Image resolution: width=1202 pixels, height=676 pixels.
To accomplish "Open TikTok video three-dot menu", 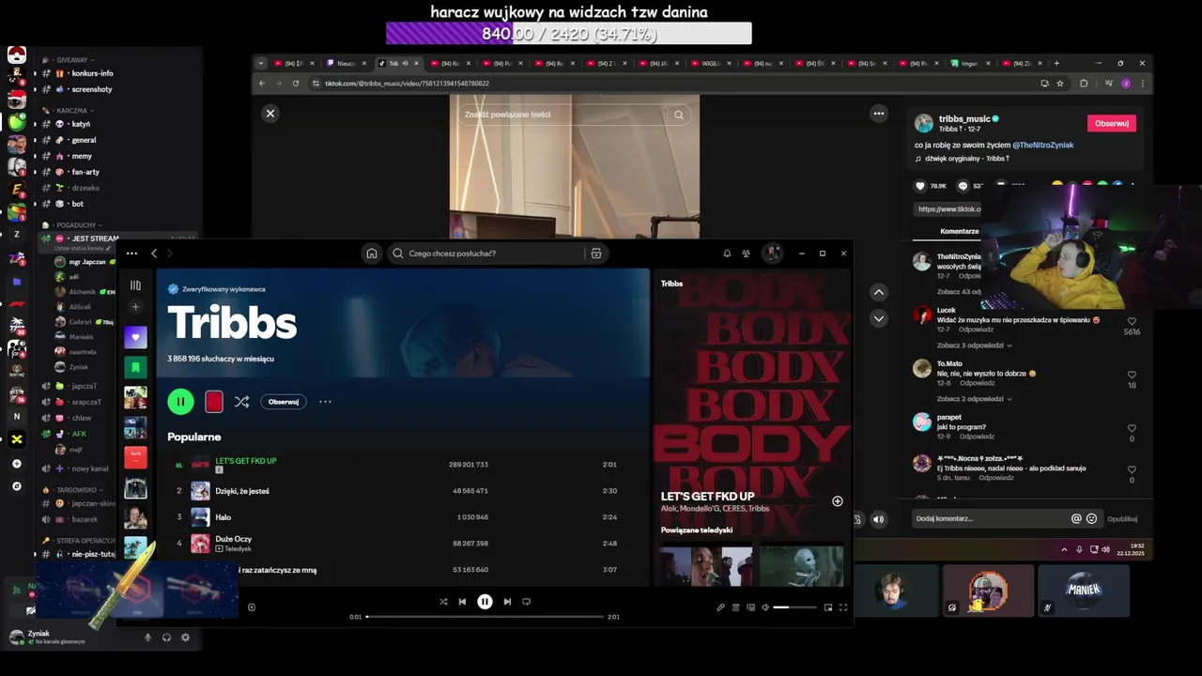I will pos(879,114).
